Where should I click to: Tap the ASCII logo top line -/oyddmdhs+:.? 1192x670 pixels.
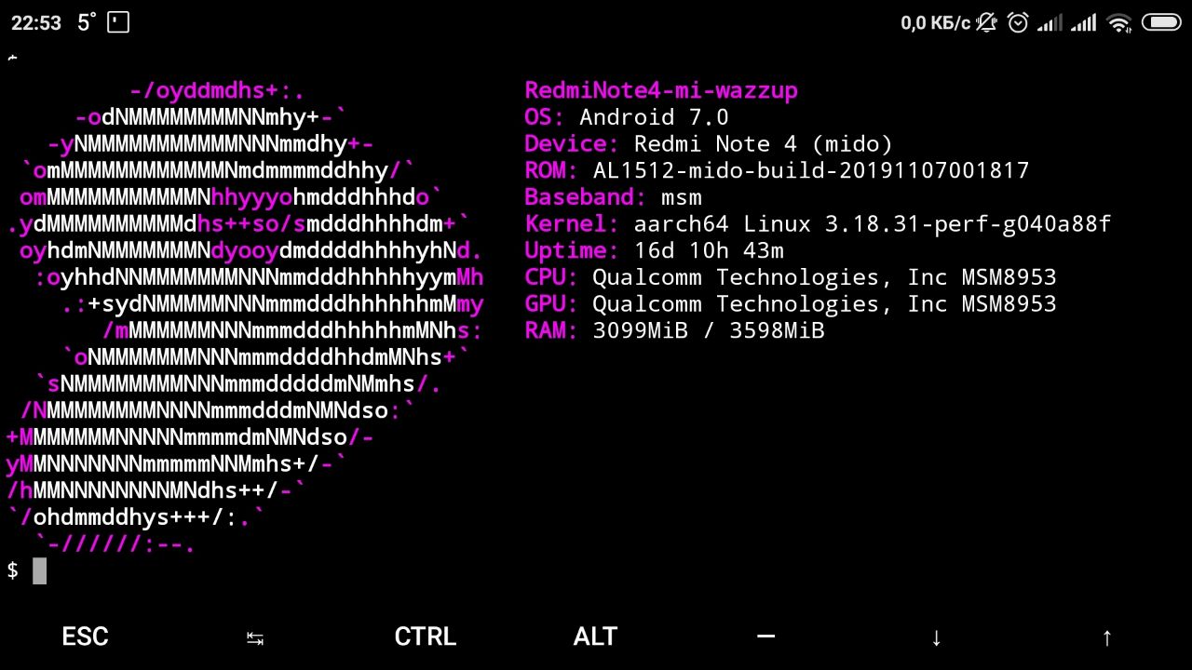(217, 91)
